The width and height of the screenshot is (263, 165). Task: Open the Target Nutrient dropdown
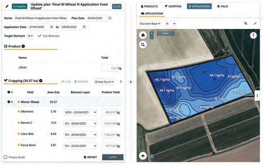[x=30, y=36]
